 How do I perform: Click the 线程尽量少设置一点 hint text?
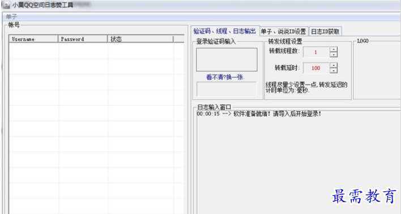tap(306, 87)
